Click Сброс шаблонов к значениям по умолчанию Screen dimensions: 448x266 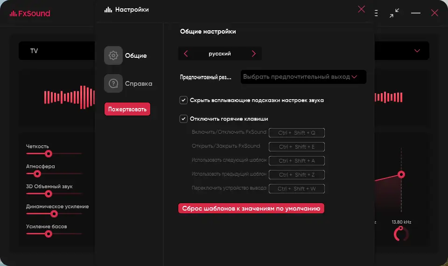(251, 208)
